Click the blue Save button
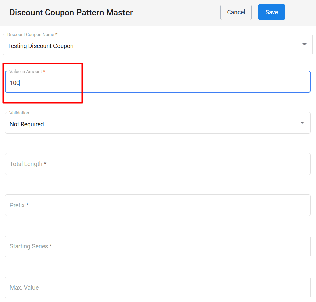The width and height of the screenshot is (316, 302). point(271,12)
